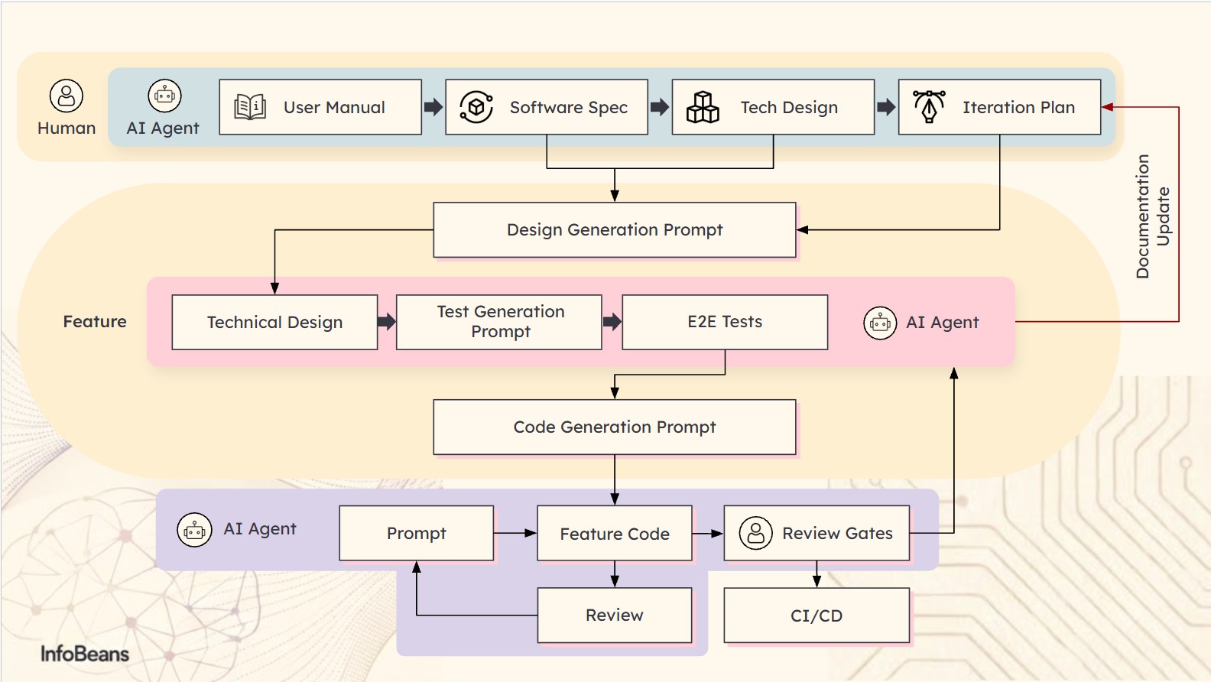Click the Tech Design blocks icon
The width and height of the screenshot is (1211, 682).
tap(703, 107)
